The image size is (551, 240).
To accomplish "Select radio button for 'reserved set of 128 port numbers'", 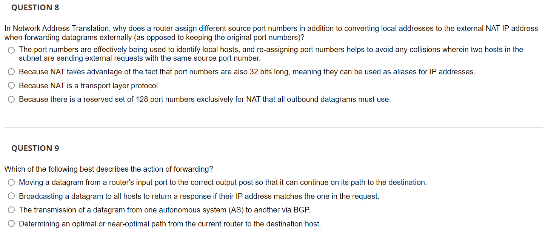I will coord(12,100).
